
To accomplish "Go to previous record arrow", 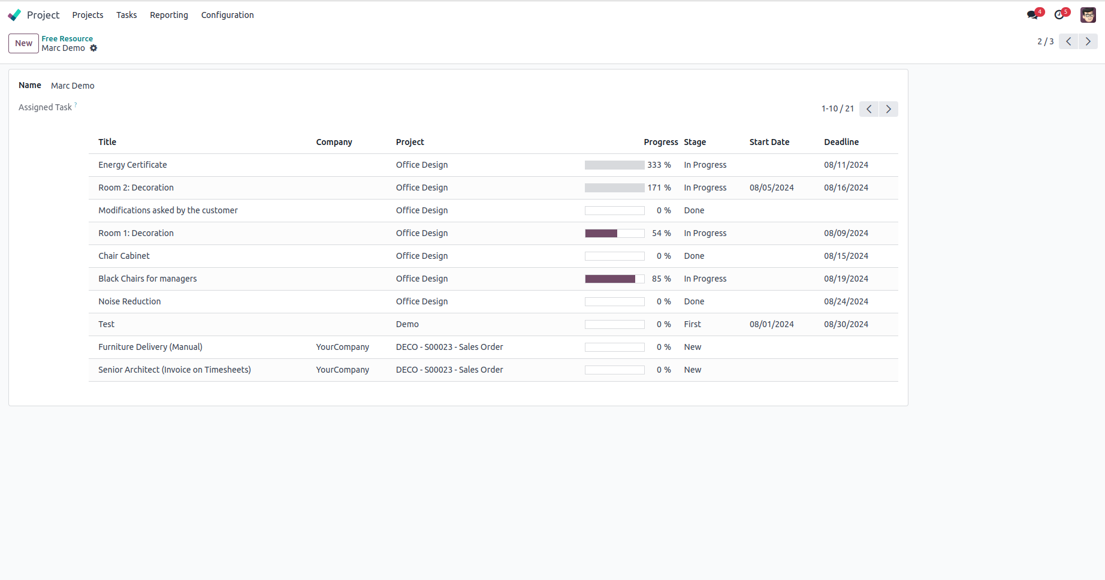I will [x=1068, y=41].
